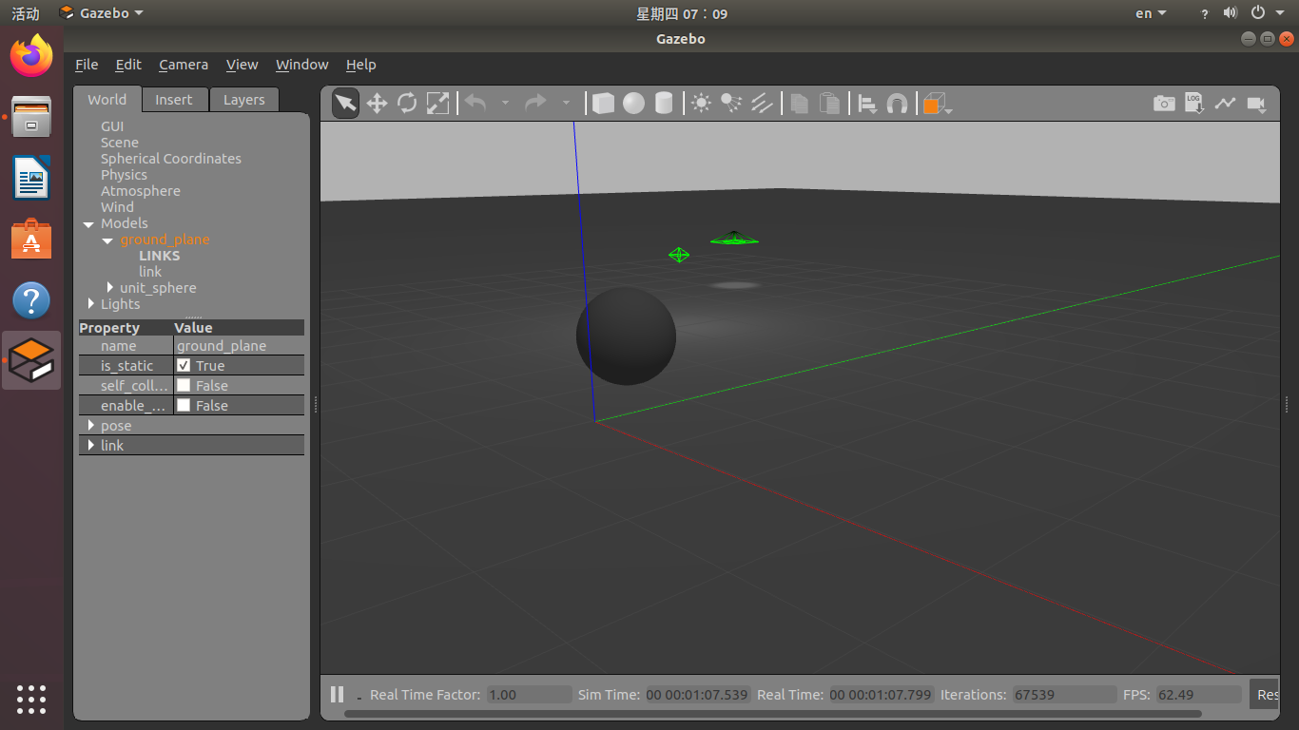The image size is (1299, 730).
Task: Open the Window menu
Action: (x=302, y=65)
